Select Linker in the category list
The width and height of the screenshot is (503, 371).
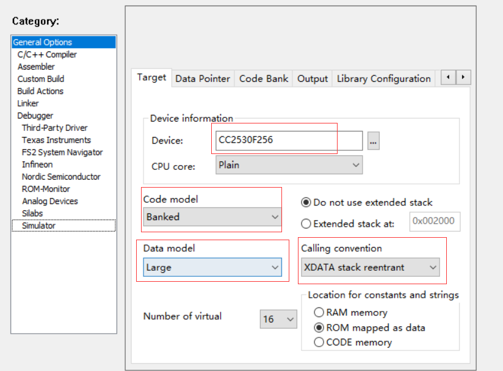(28, 103)
